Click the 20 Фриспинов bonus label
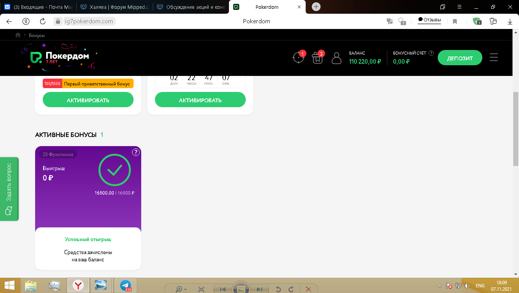This screenshot has width=519, height=293. tap(58, 154)
